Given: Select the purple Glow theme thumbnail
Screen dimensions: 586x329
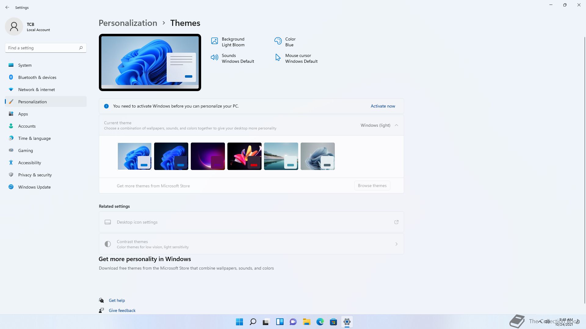Looking at the screenshot, I should 208,156.
